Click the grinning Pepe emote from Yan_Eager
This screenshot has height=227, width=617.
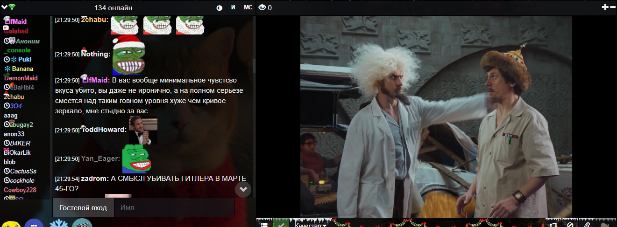[x=136, y=158]
